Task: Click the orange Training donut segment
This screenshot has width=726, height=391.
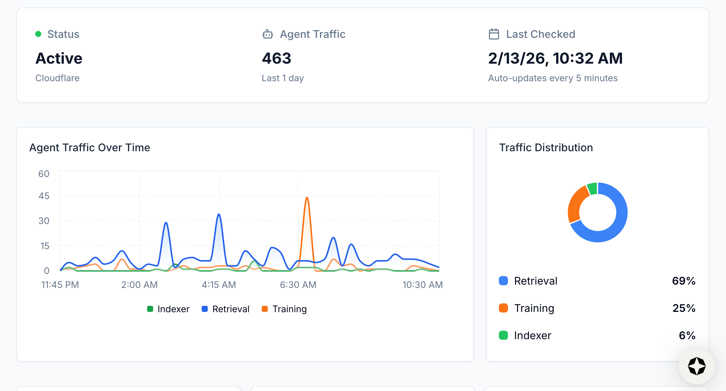Action: (x=576, y=203)
